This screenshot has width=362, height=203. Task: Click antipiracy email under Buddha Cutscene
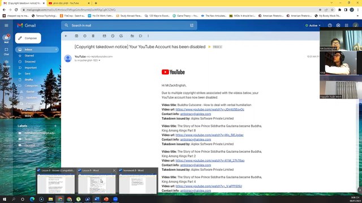coord(196,114)
